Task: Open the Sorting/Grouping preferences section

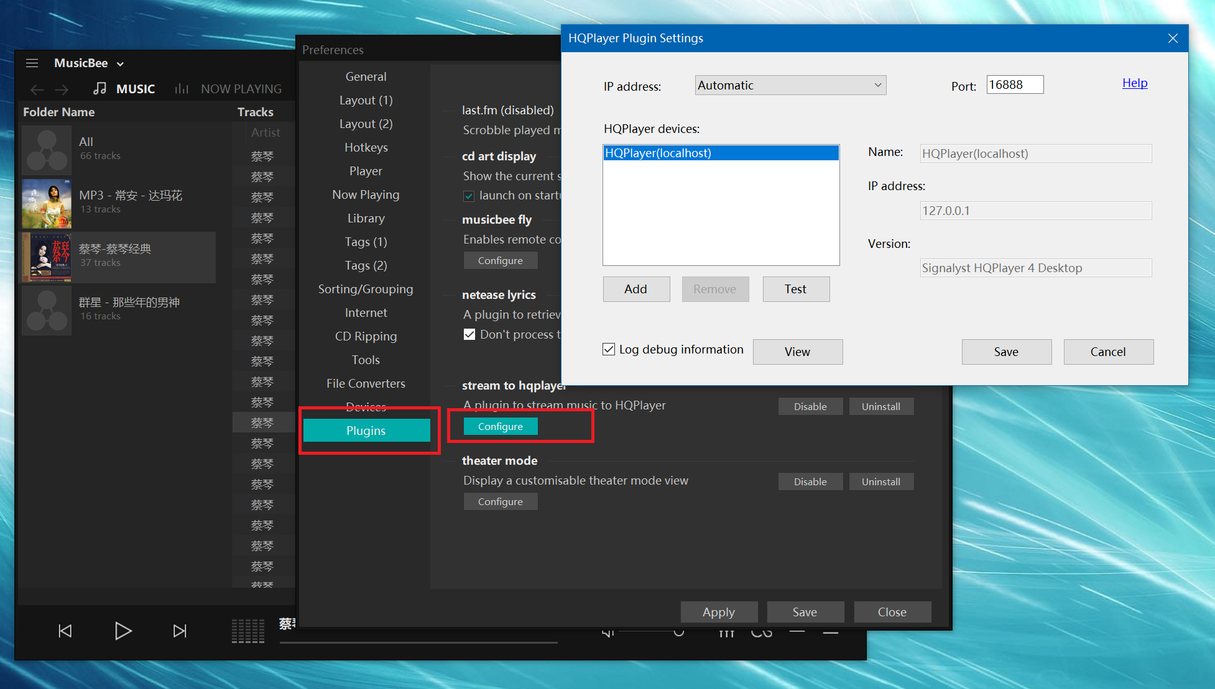Action: 366,289
